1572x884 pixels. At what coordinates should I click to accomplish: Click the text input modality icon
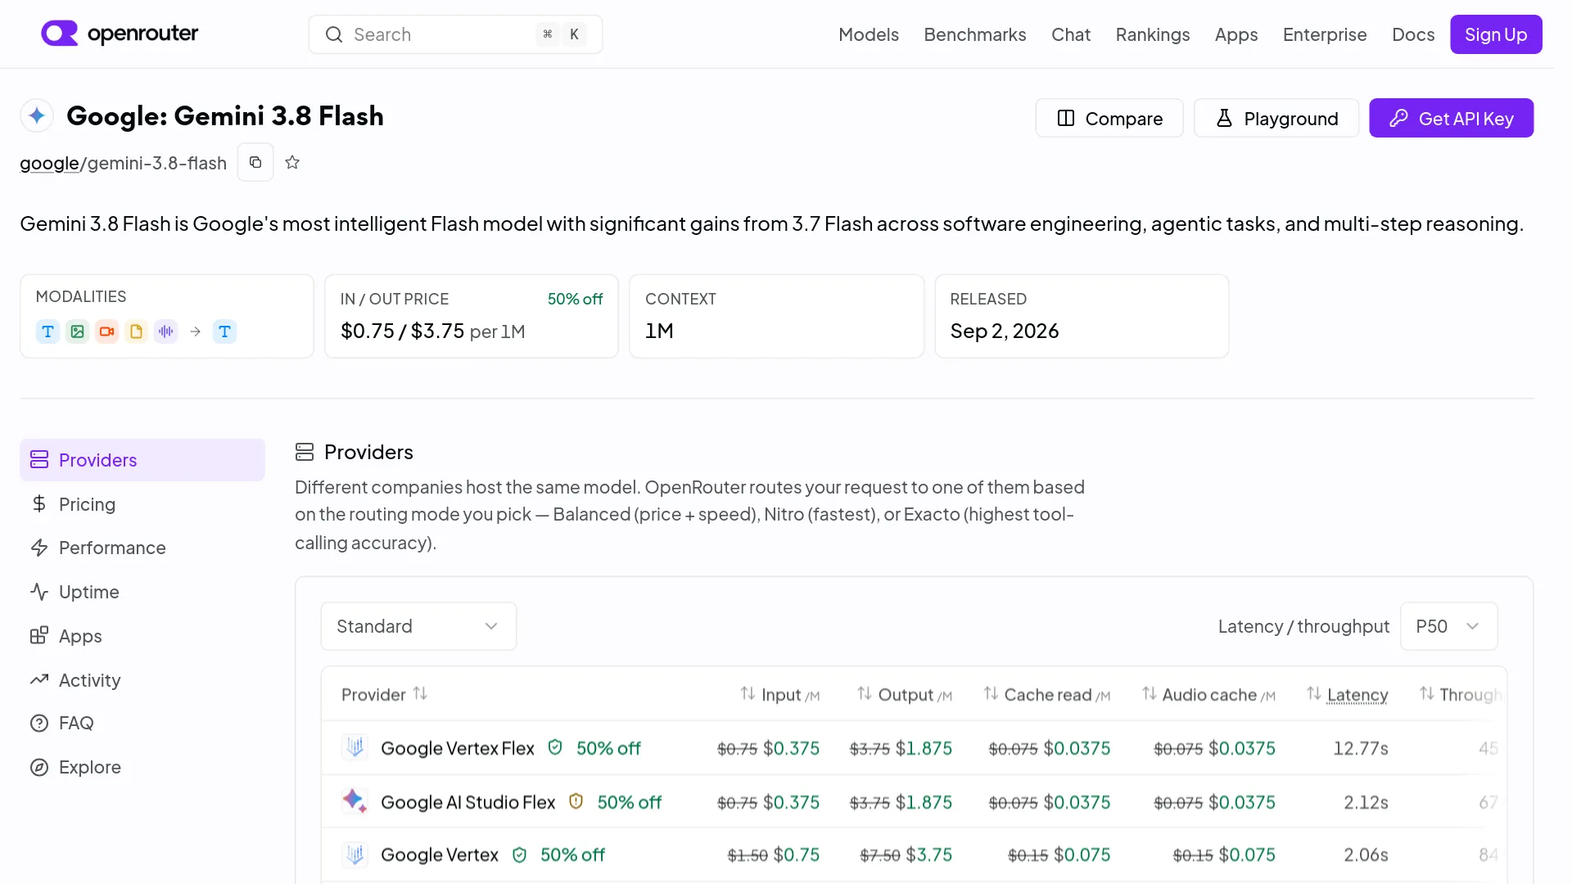[x=47, y=331]
